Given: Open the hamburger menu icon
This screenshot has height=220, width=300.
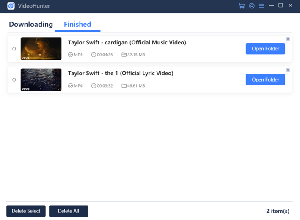Looking at the screenshot, I should (261, 6).
